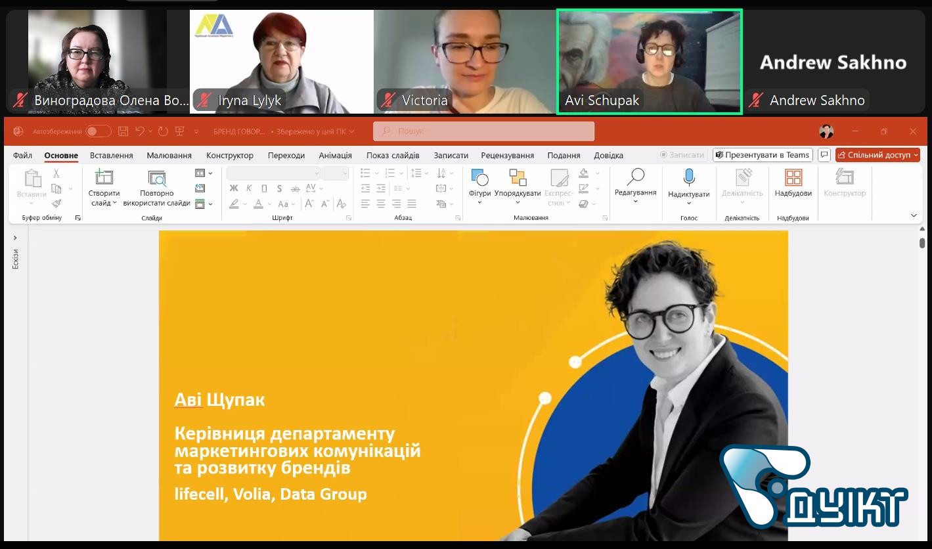Image resolution: width=932 pixels, height=549 pixels.
Task: Click text highlight color marker
Action: [x=234, y=204]
